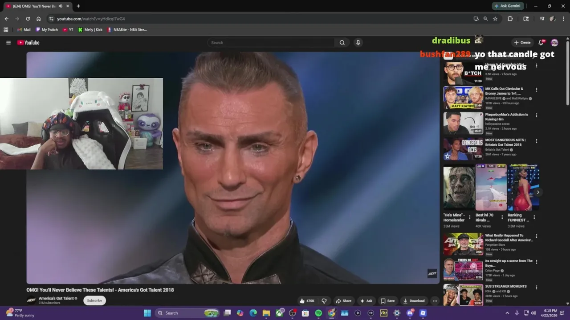570x320 pixels.
Task: Open more actions ellipsis under the video
Action: click(x=435, y=301)
